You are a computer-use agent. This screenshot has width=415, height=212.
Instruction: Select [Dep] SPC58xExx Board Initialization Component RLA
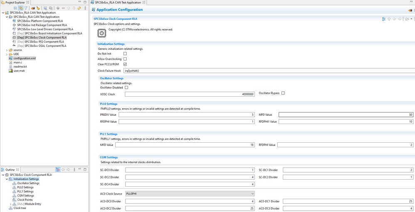point(49,33)
